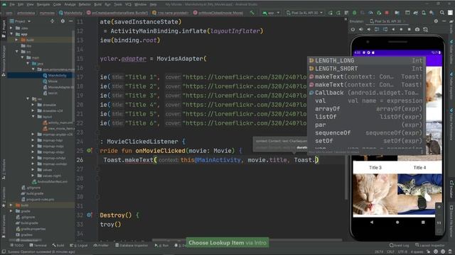Open the Build tool window tab
455x255 pixels.
tap(58, 245)
